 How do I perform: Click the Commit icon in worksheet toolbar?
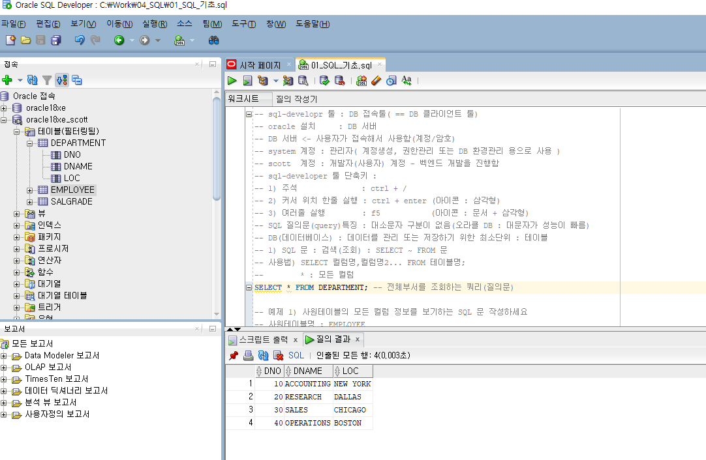click(324, 81)
